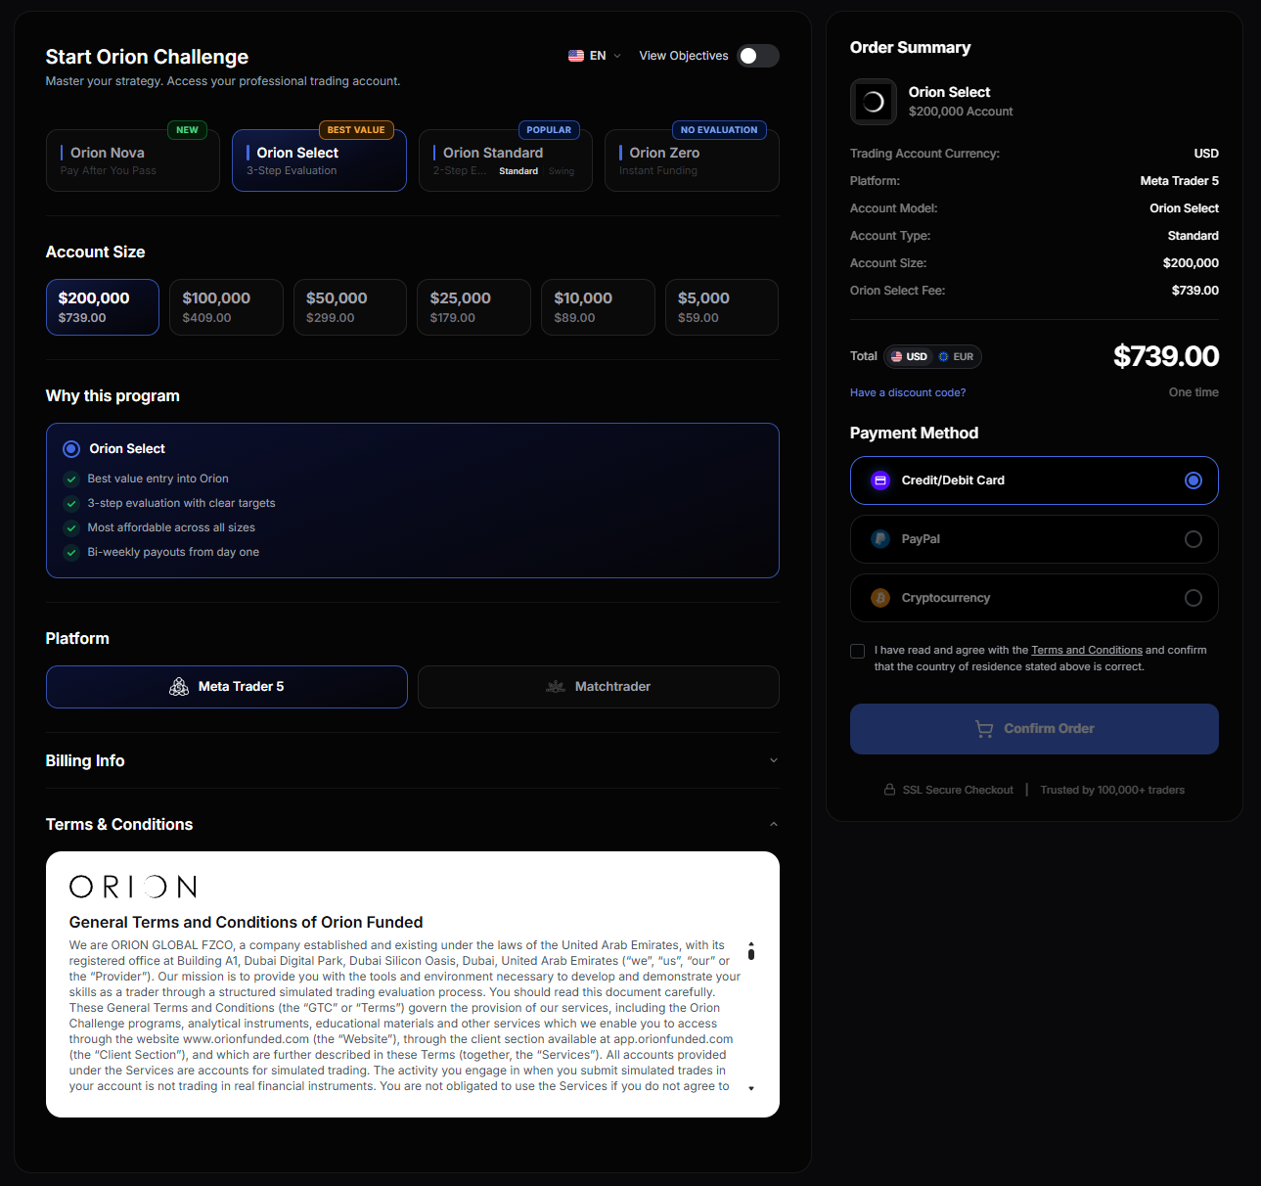Choose Swing type under Orion Standard

562,171
